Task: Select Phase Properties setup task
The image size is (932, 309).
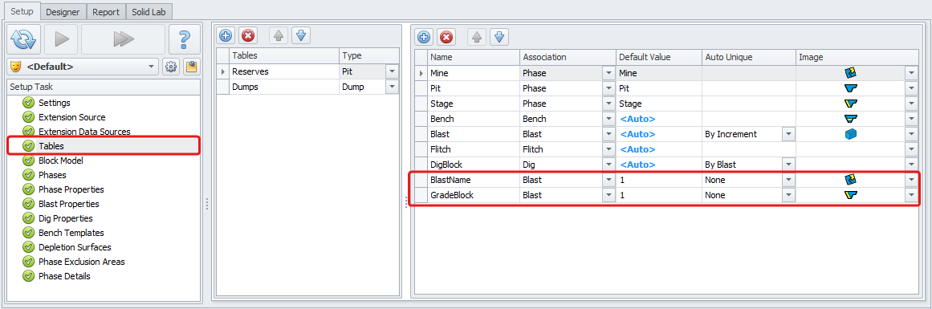Action: point(71,189)
